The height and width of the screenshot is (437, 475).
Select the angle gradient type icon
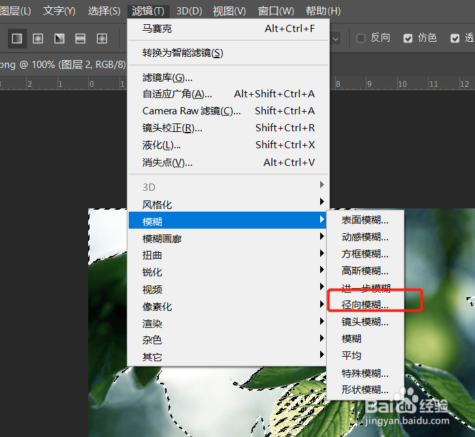pos(59,39)
